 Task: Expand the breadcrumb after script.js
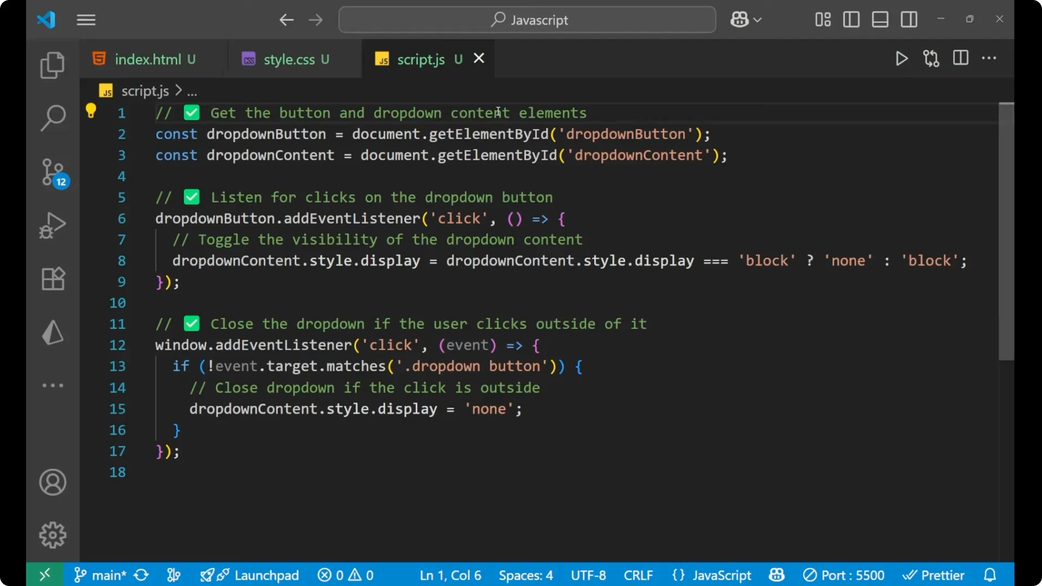pos(192,91)
